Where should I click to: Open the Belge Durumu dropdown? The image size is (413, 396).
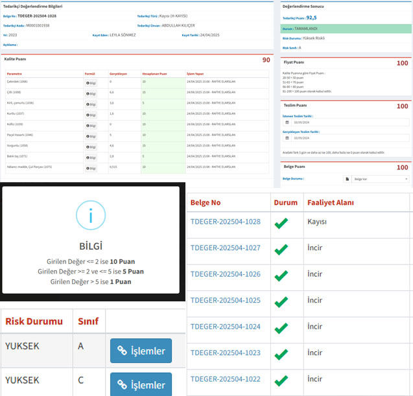[x=380, y=179]
